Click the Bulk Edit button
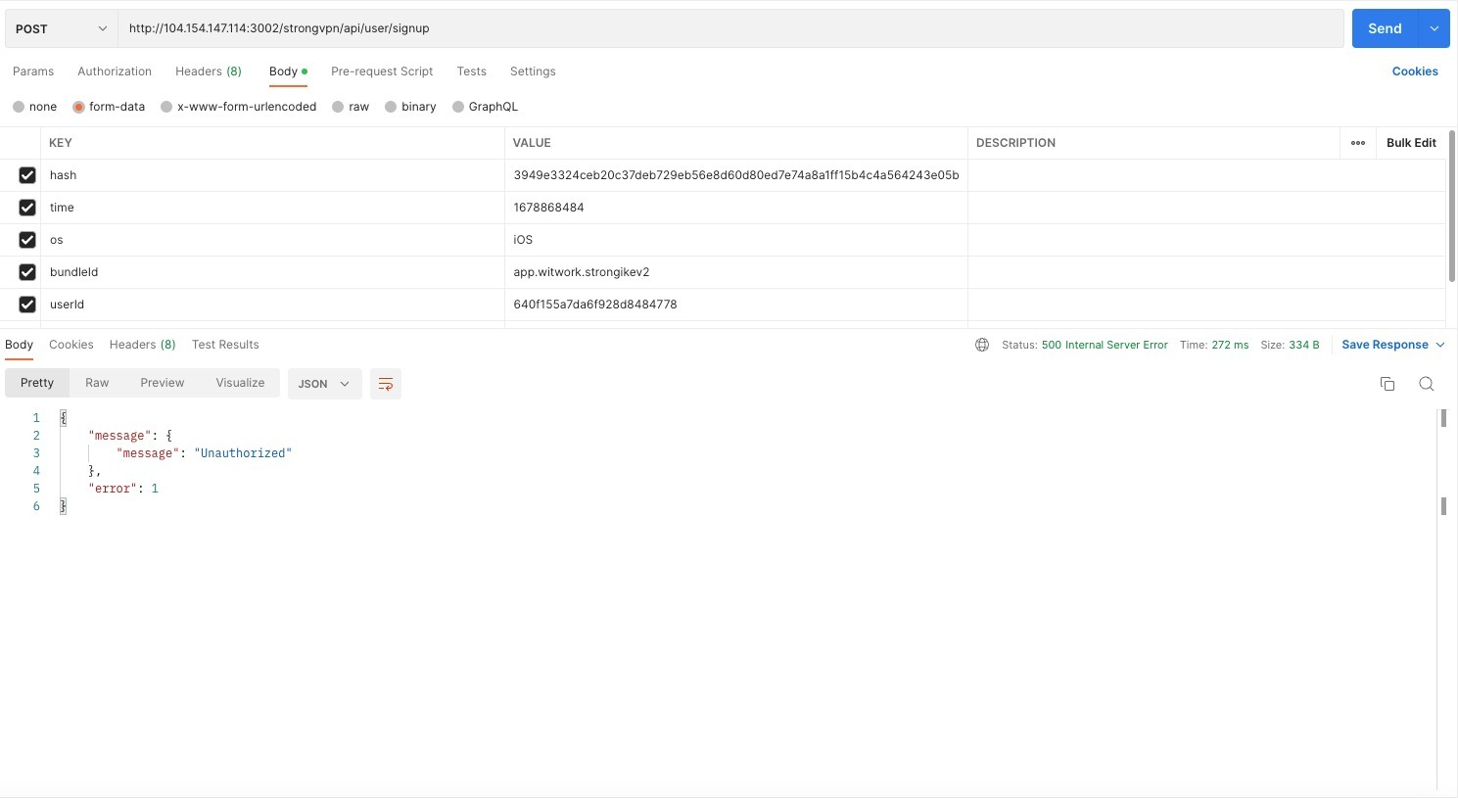Screen dimensions: 1458x798 pos(1411,143)
